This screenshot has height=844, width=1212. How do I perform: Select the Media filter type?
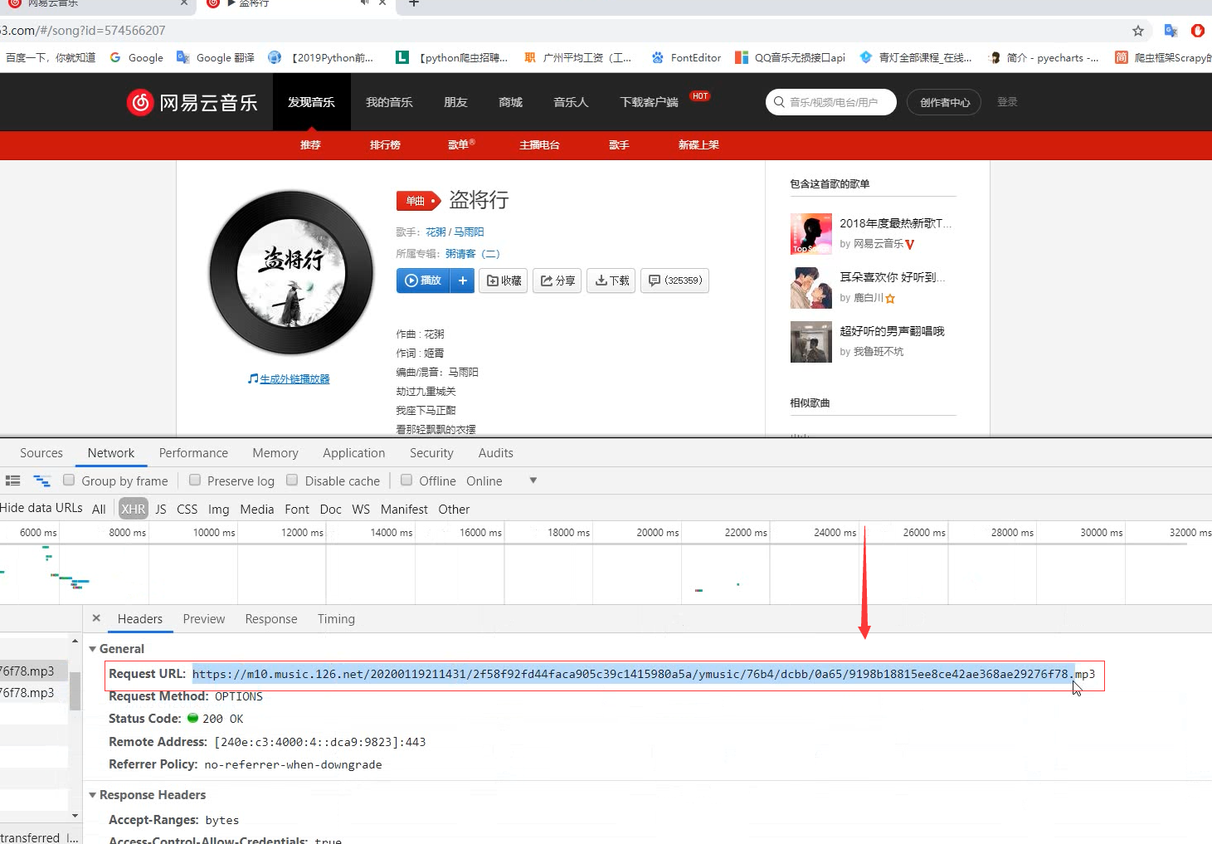point(256,510)
